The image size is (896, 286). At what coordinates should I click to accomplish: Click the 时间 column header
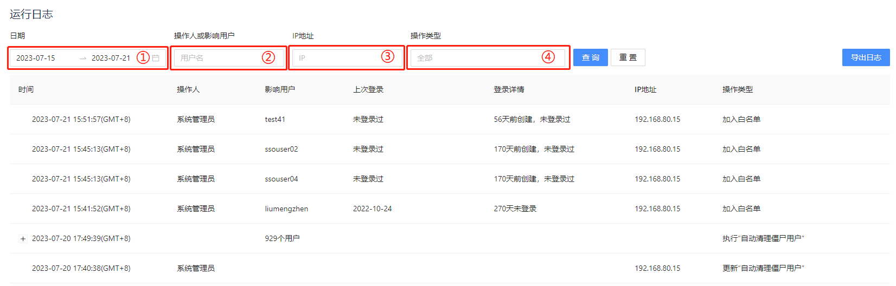pyautogui.click(x=26, y=89)
